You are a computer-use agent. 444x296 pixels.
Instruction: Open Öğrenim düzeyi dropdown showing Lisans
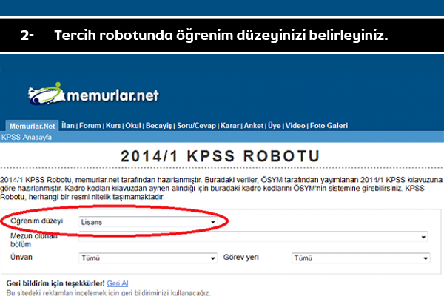[148, 222]
